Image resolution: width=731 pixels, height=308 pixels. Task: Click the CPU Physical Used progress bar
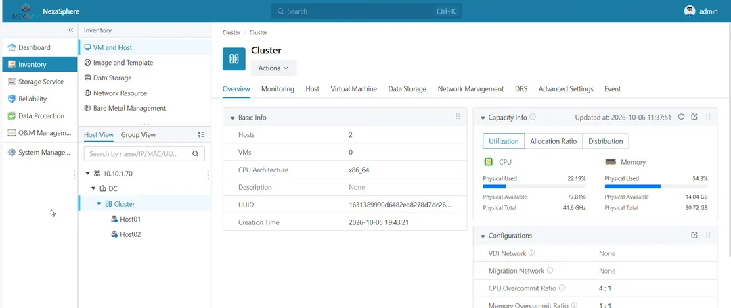534,186
